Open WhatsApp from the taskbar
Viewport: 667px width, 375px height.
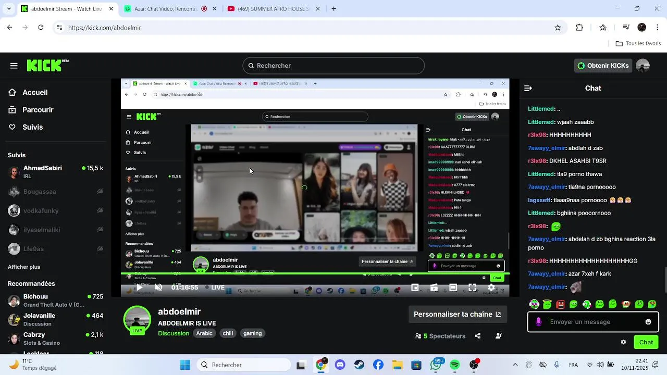pos(436,365)
